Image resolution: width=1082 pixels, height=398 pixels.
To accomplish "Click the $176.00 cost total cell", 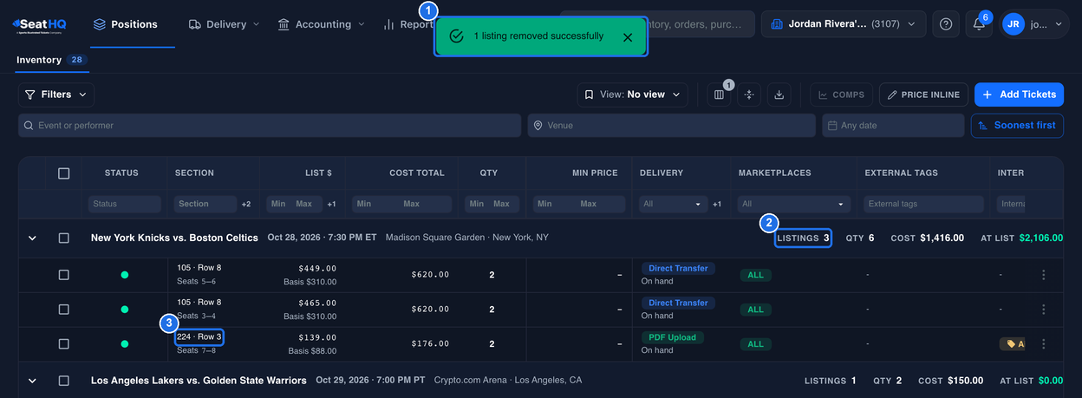I will click(430, 344).
